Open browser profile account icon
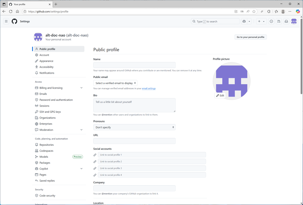The width and height of the screenshot is (303, 205). tap(283, 11)
